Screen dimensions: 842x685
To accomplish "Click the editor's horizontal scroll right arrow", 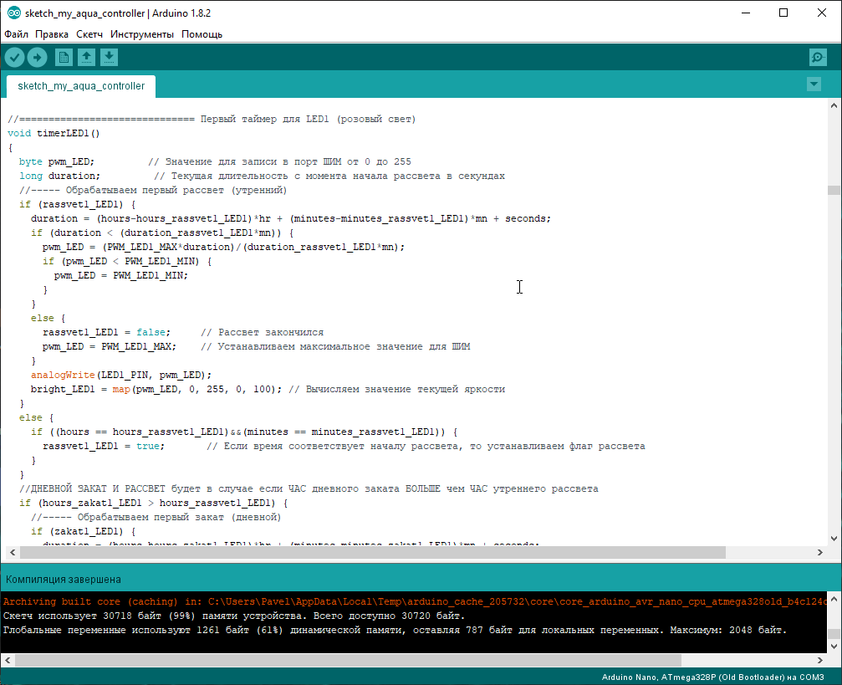I will (x=820, y=552).
